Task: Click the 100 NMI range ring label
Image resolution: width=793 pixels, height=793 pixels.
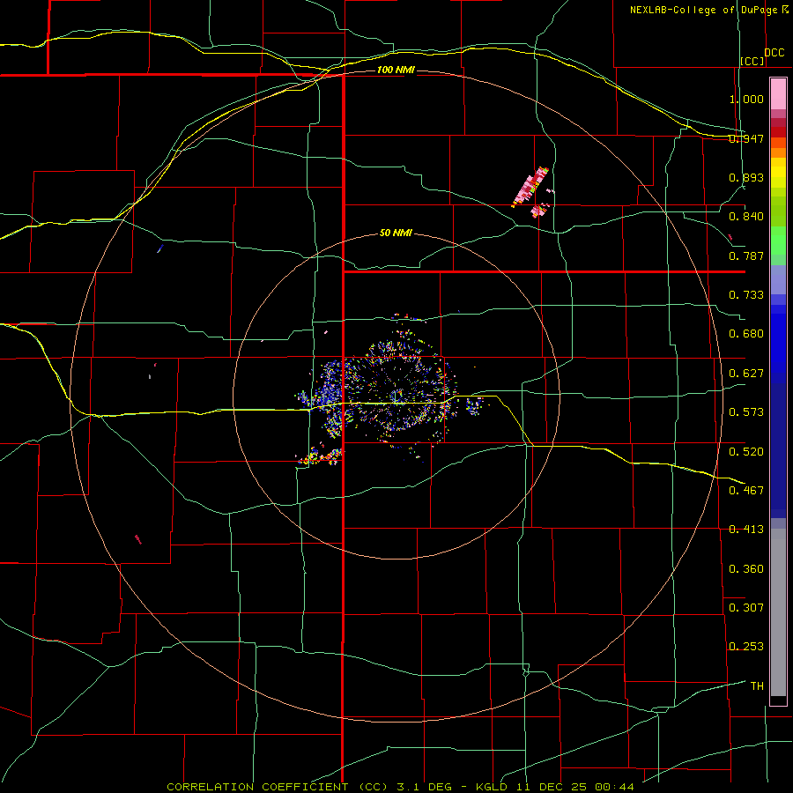Action: pyautogui.click(x=396, y=70)
